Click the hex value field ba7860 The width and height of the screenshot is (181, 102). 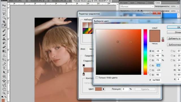coord(156,80)
